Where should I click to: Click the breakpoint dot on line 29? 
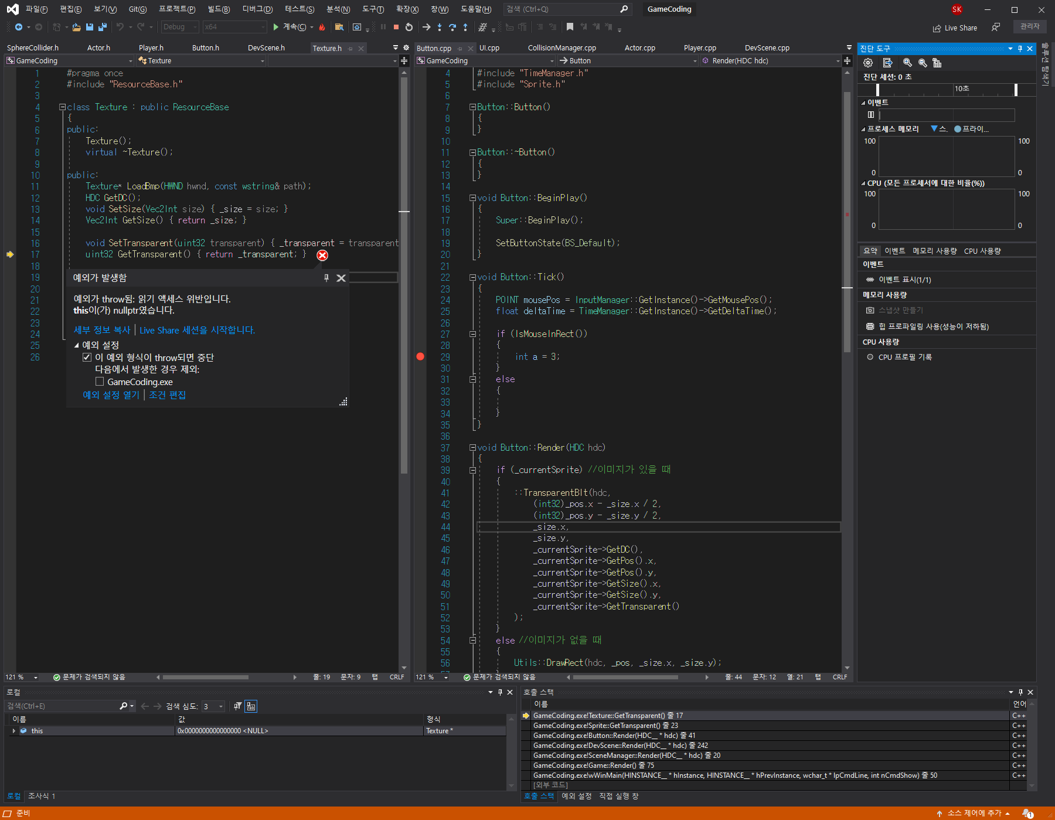coord(420,356)
